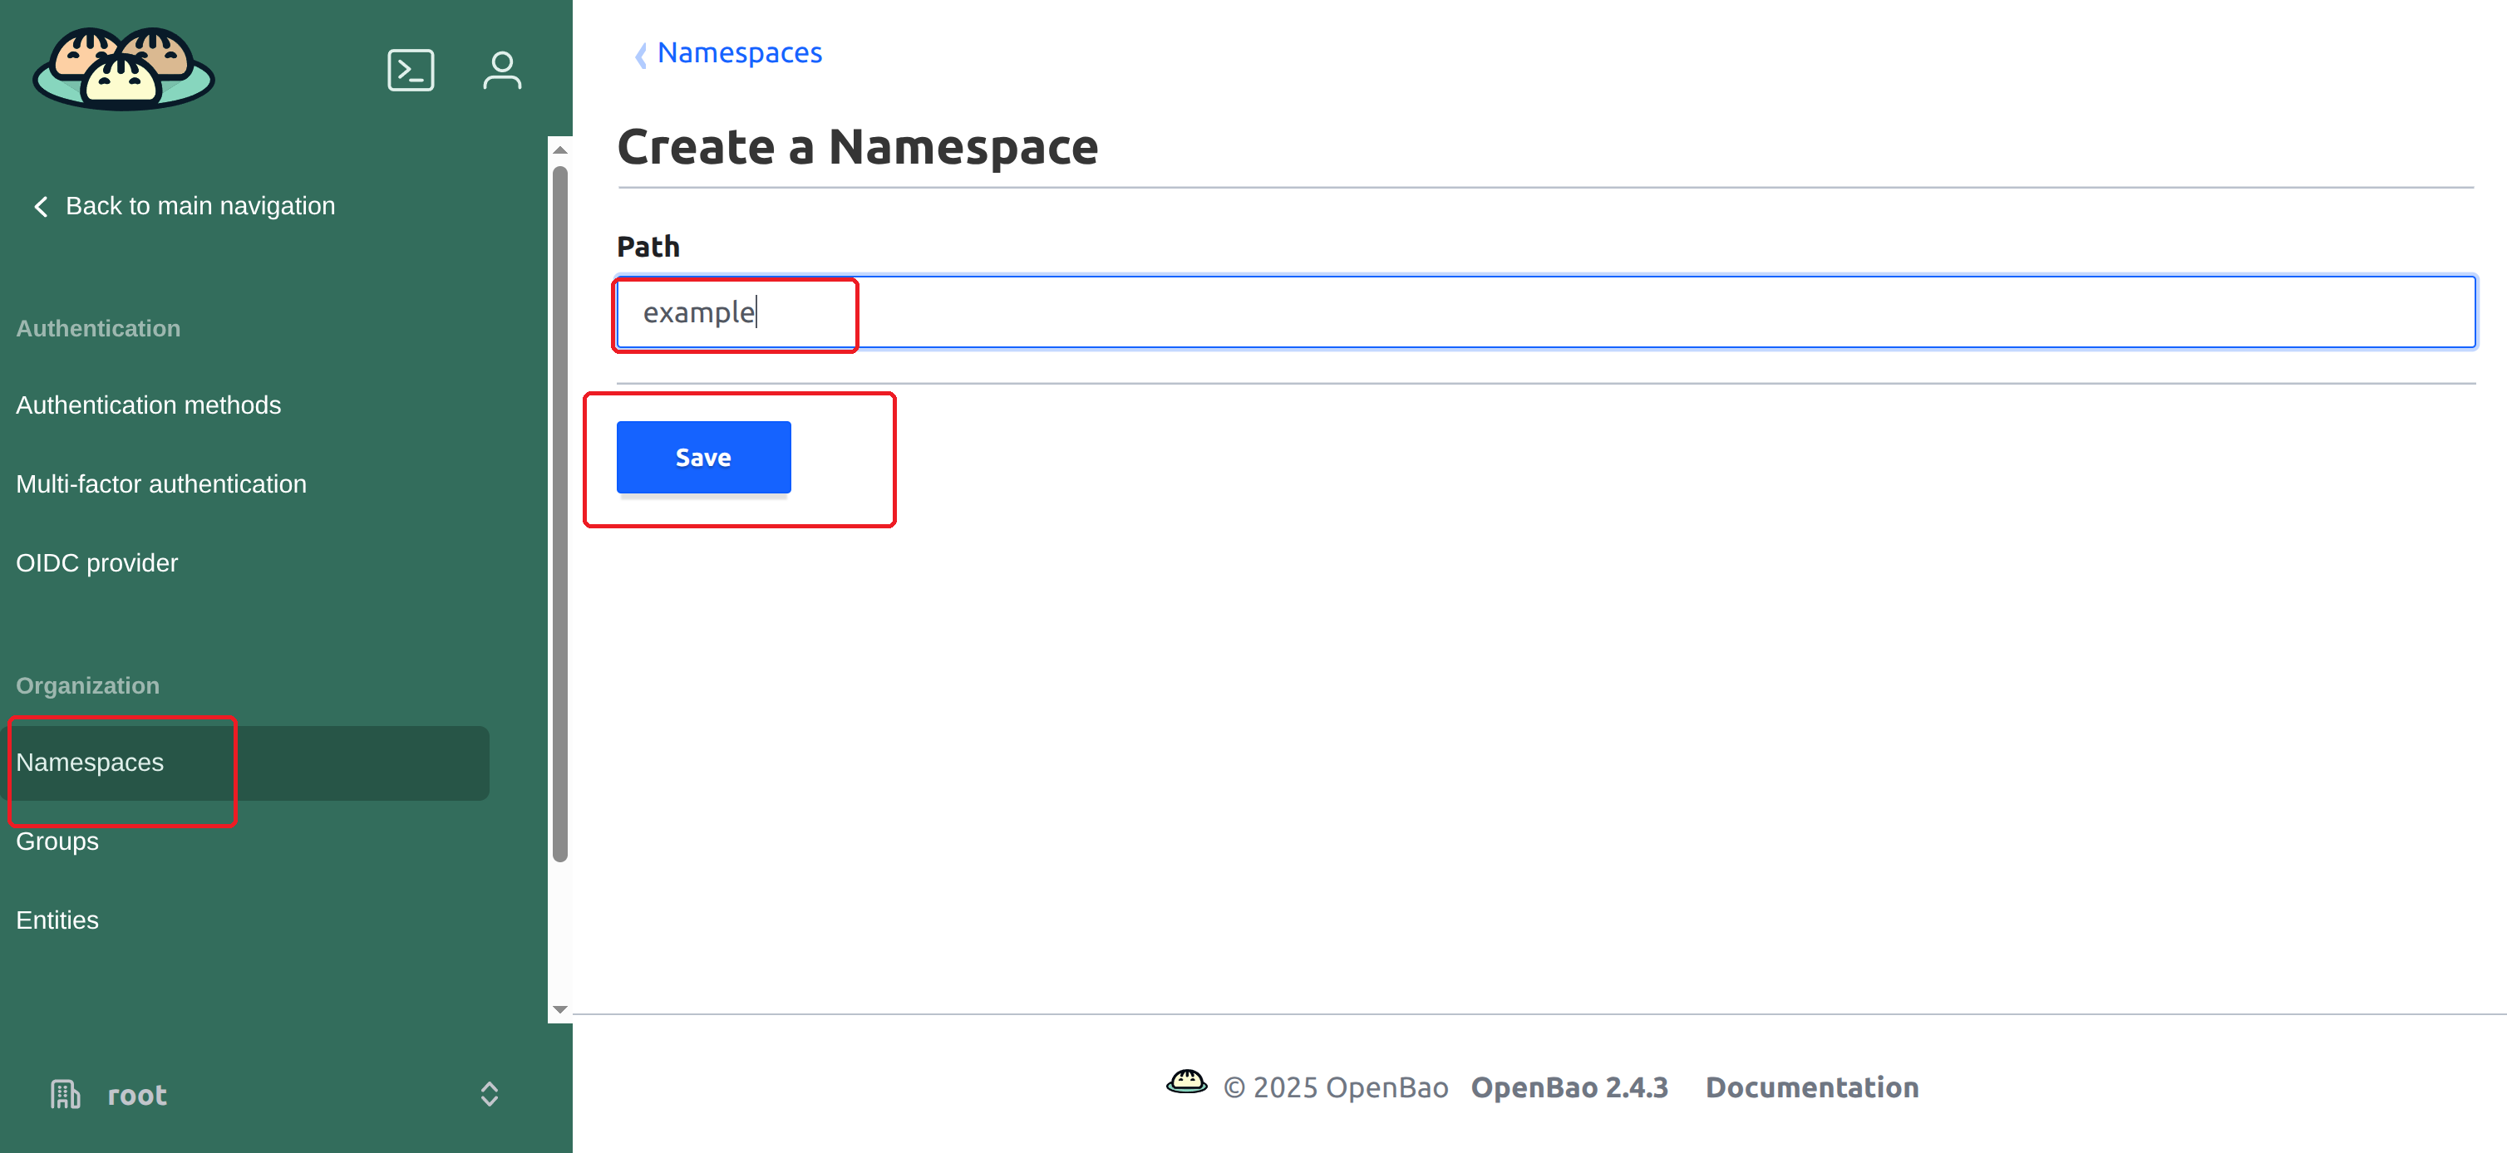Click the OpenBao dumplings logo
The height and width of the screenshot is (1153, 2507).
pos(124,69)
